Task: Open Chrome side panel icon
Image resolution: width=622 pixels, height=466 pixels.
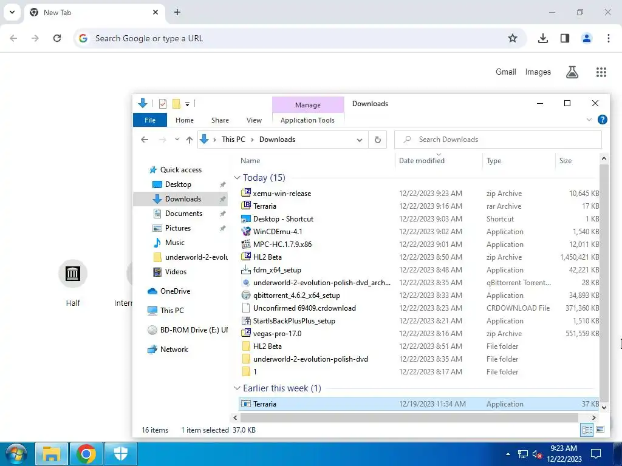Action: pyautogui.click(x=565, y=38)
